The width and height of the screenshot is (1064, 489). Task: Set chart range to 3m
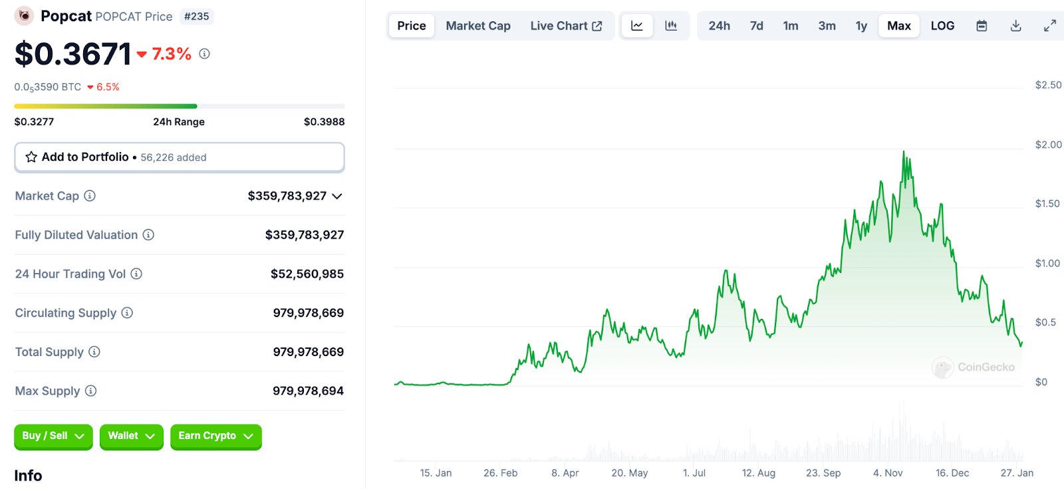(827, 26)
